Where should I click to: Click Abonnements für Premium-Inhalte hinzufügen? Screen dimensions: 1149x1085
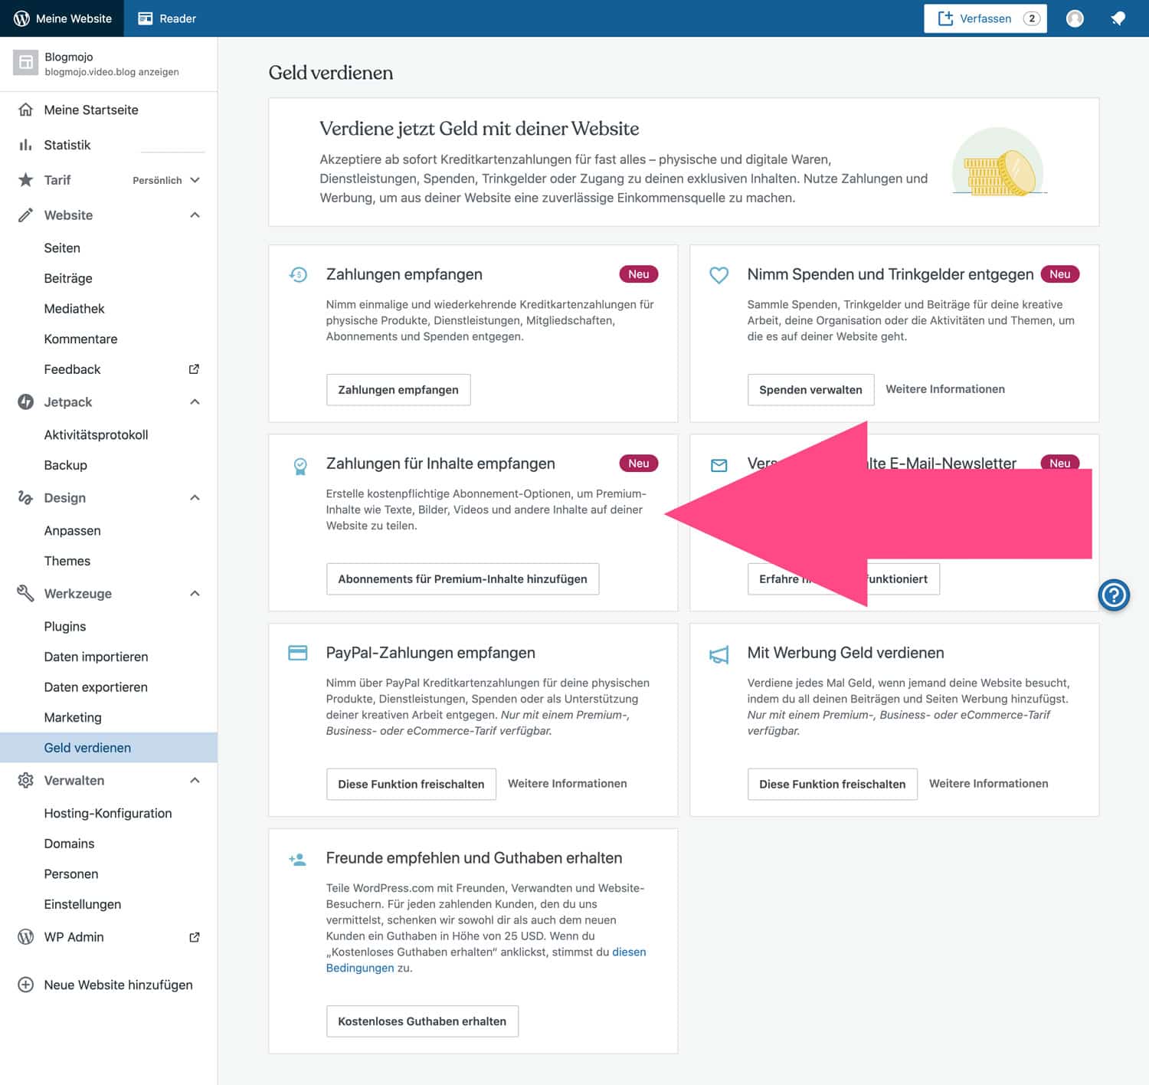[x=463, y=579]
